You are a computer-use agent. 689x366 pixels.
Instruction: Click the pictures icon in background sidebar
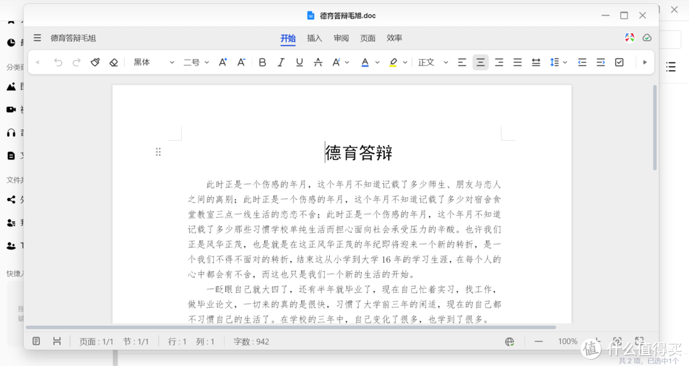click(11, 87)
